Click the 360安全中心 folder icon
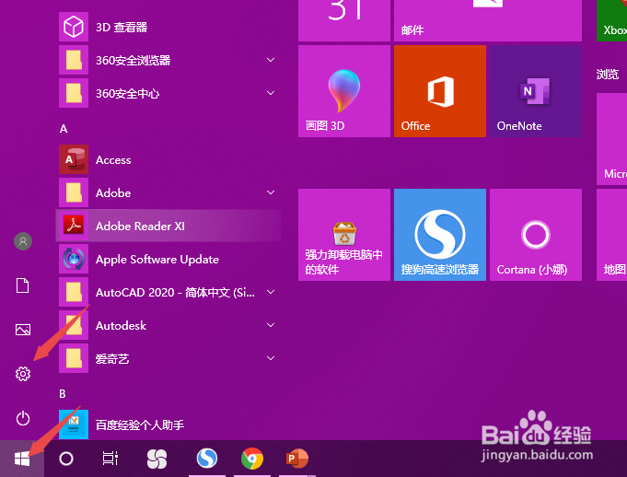The height and width of the screenshot is (477, 627). [74, 93]
